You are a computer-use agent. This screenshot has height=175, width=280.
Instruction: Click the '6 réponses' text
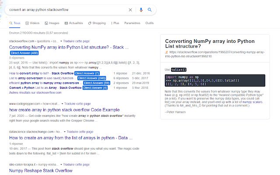pos(121,78)
